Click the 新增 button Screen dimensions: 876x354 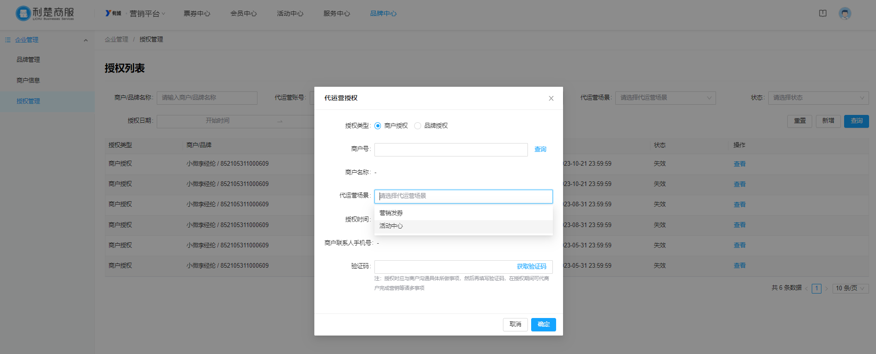click(828, 121)
